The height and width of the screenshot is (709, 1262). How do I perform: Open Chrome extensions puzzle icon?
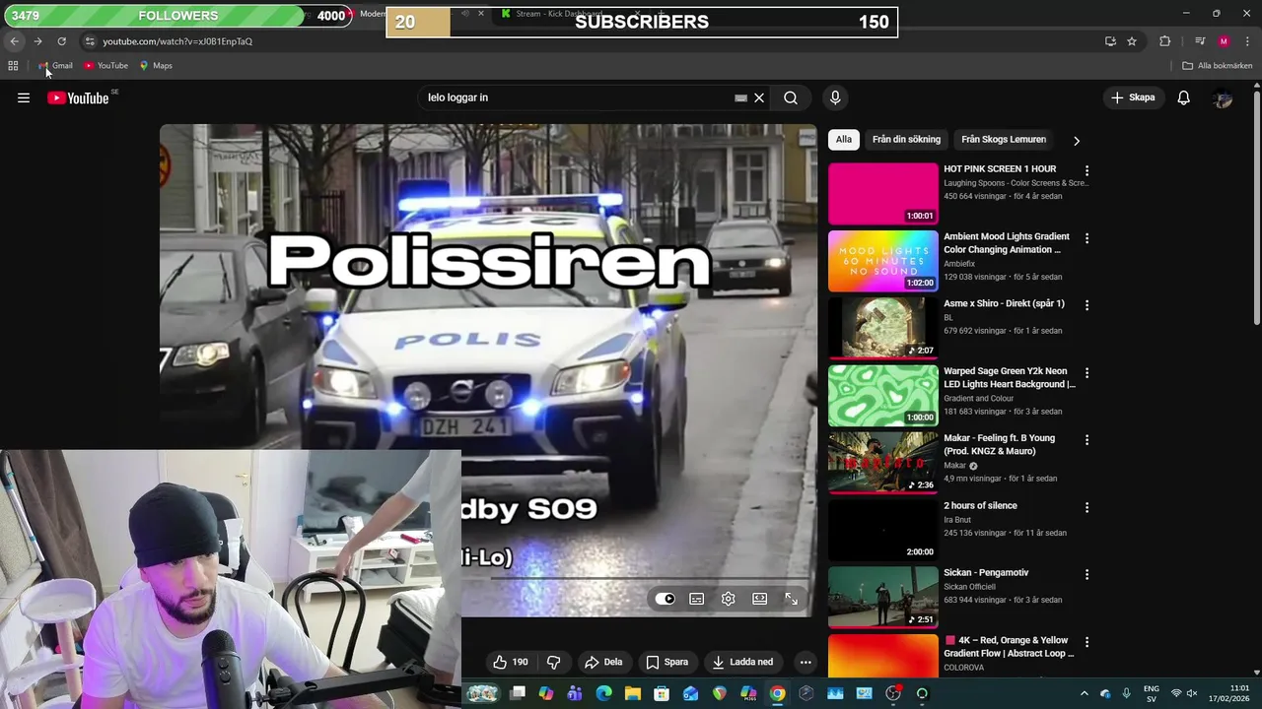coord(1165,41)
